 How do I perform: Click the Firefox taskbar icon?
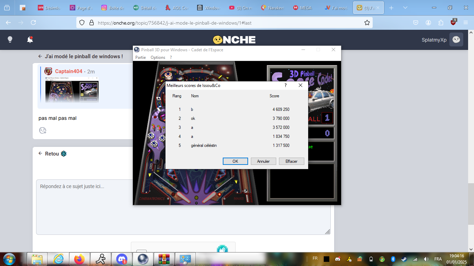(80, 259)
